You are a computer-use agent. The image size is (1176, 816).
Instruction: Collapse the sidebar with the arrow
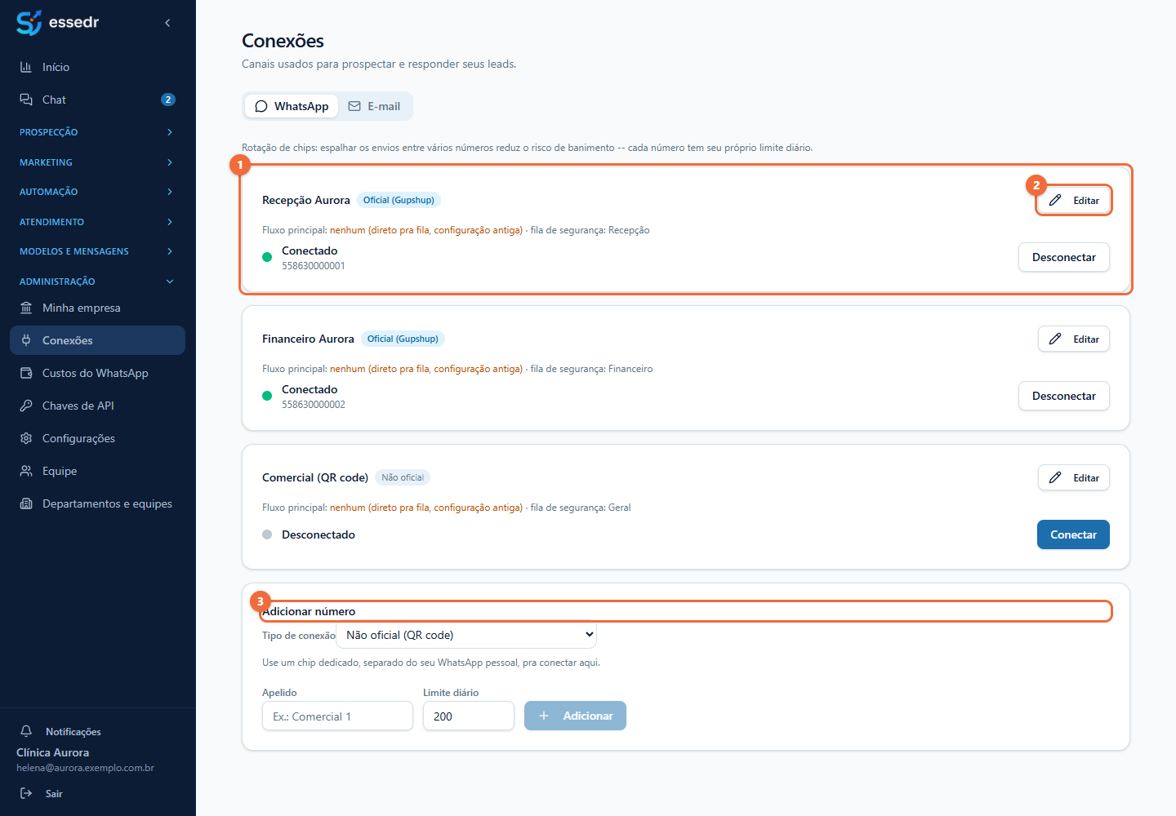tap(167, 23)
